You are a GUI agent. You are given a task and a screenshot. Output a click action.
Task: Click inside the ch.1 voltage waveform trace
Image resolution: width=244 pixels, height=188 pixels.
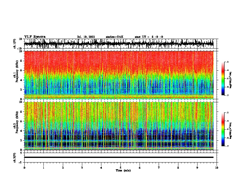pos(119,44)
